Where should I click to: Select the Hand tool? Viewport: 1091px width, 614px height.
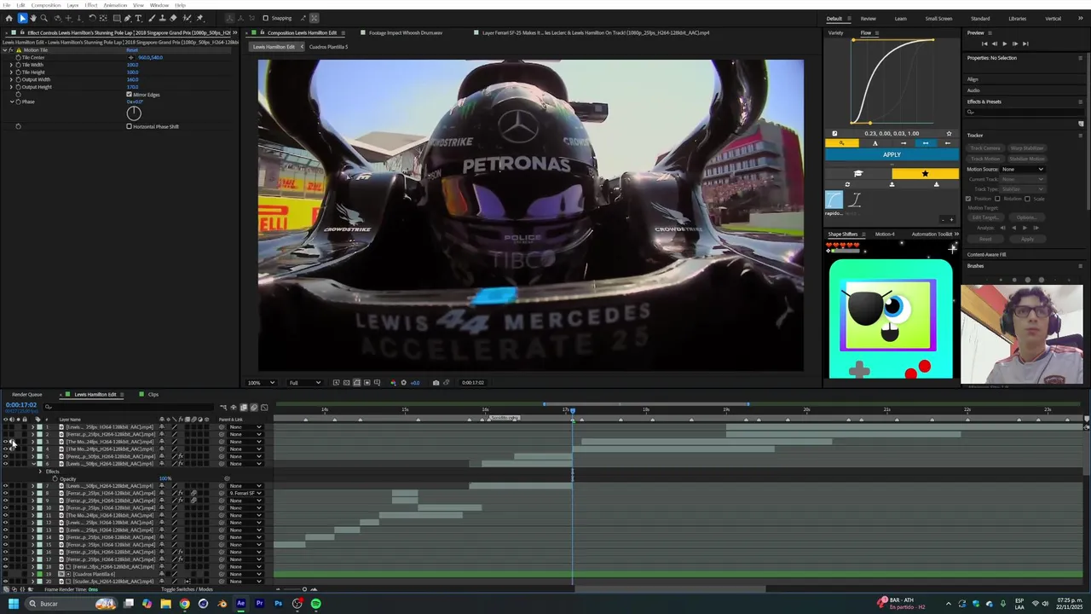point(33,18)
